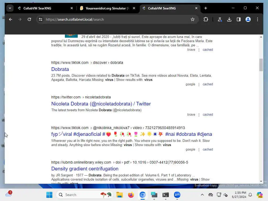Image resolution: width=268 pixels, height=201 pixels.
Task: Open the Downloads icon
Action: (229, 19)
